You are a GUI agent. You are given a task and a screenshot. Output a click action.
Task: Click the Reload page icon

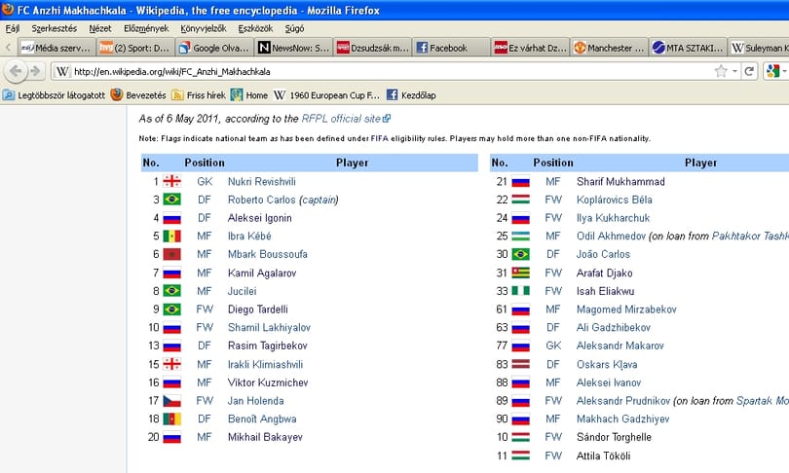pos(749,71)
